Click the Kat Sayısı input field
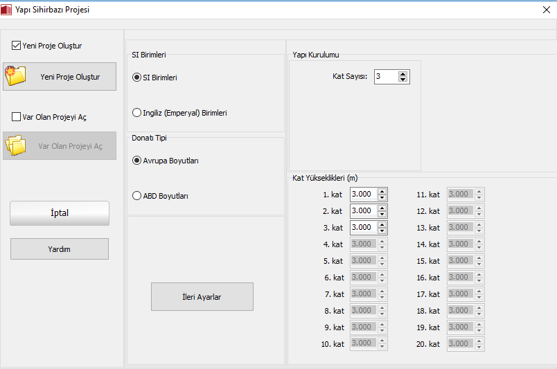557x369 pixels. tap(385, 77)
